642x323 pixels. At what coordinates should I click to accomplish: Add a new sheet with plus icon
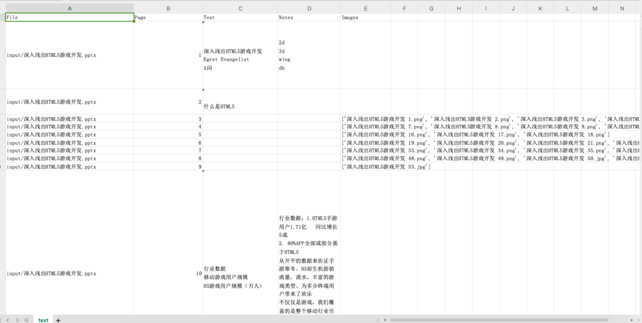(x=58, y=320)
